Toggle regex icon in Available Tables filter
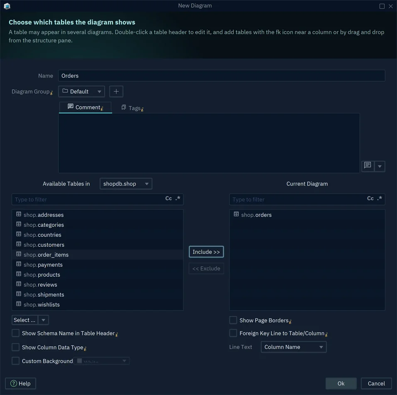The height and width of the screenshot is (395, 397). tap(178, 198)
